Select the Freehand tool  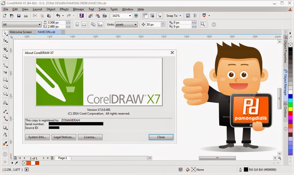[x=5, y=65]
